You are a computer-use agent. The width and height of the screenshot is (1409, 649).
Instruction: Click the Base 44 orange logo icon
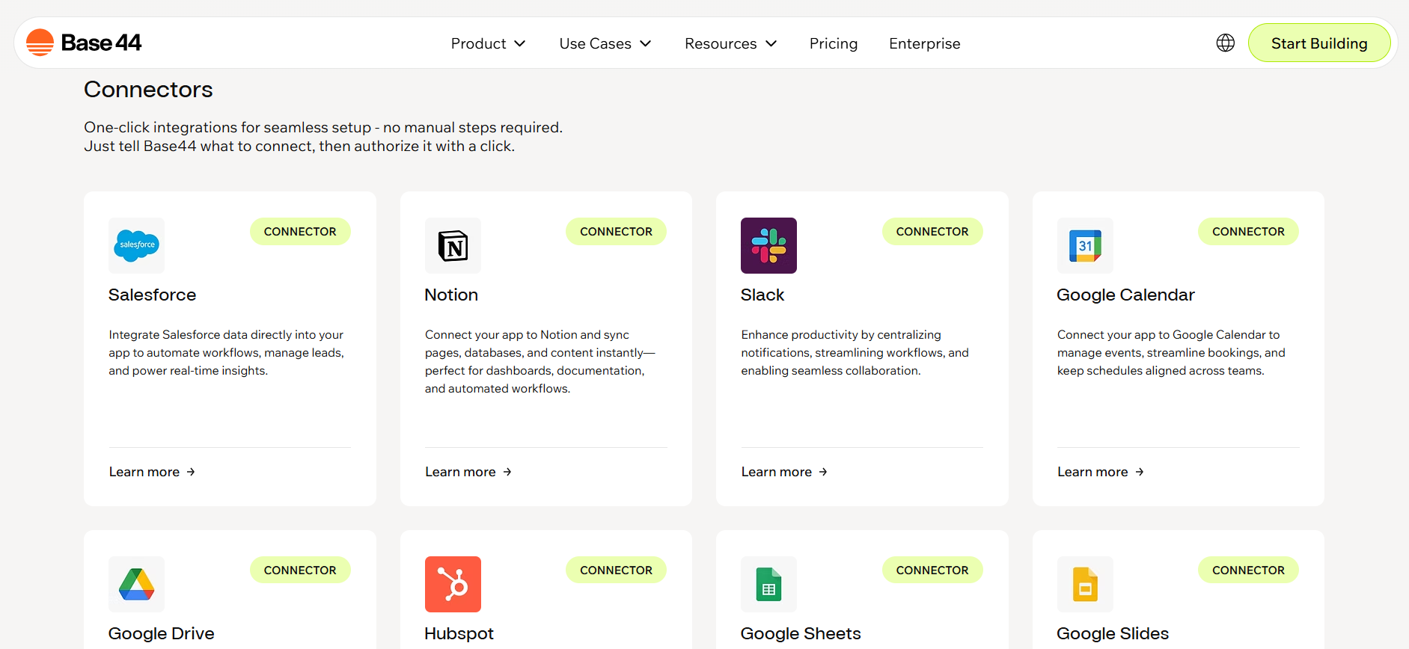click(x=40, y=43)
